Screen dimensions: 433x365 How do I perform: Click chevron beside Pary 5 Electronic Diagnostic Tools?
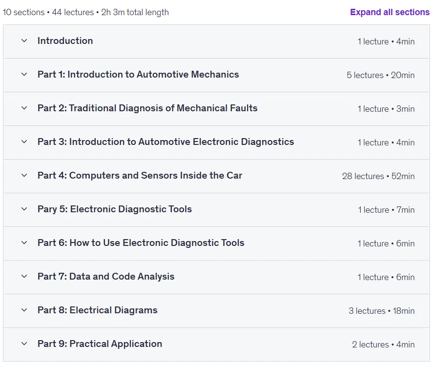point(24,209)
